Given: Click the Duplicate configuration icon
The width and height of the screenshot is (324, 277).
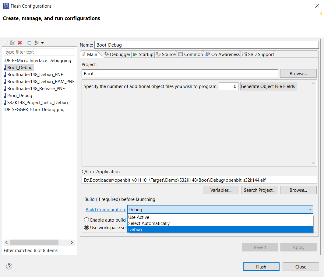Looking at the screenshot, I should point(12,43).
